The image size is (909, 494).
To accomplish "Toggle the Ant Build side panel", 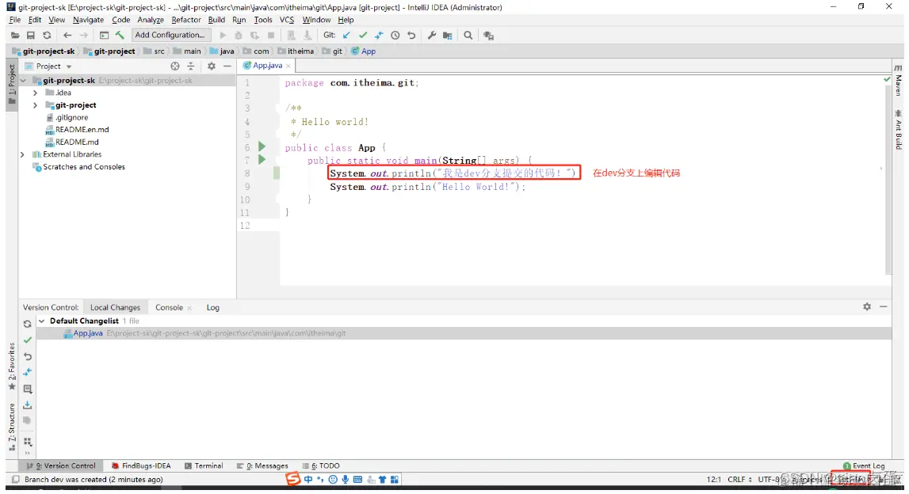I will pyautogui.click(x=898, y=129).
